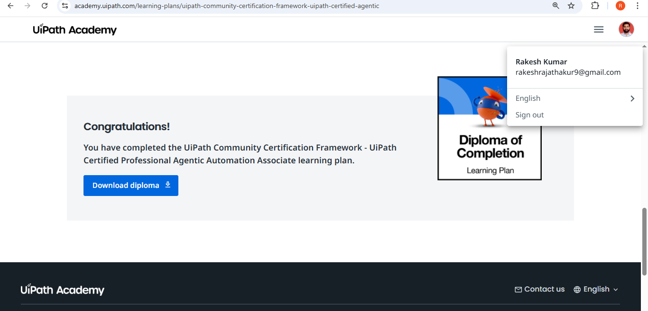Open the Chrome three-dot menu

pyautogui.click(x=638, y=6)
